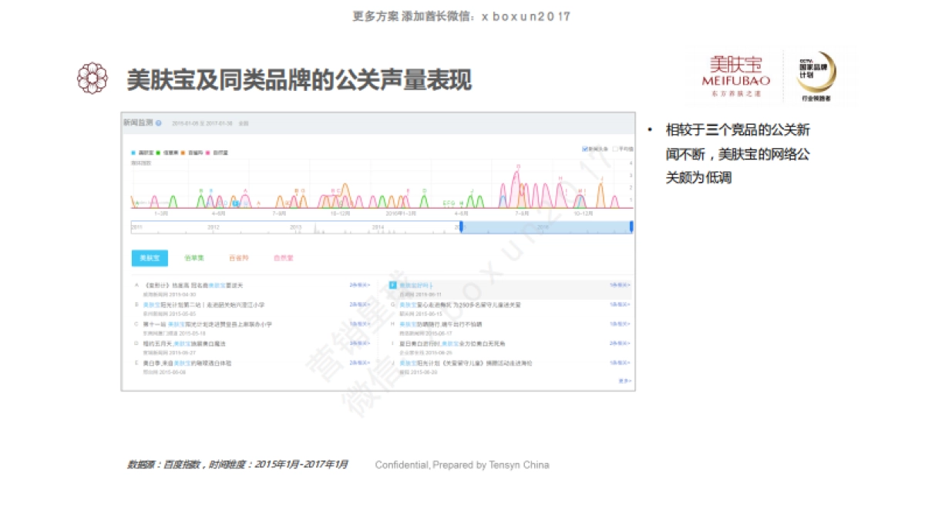925x520 pixels.
Task: Click the green 佰草集 legend square
Action: [x=158, y=153]
